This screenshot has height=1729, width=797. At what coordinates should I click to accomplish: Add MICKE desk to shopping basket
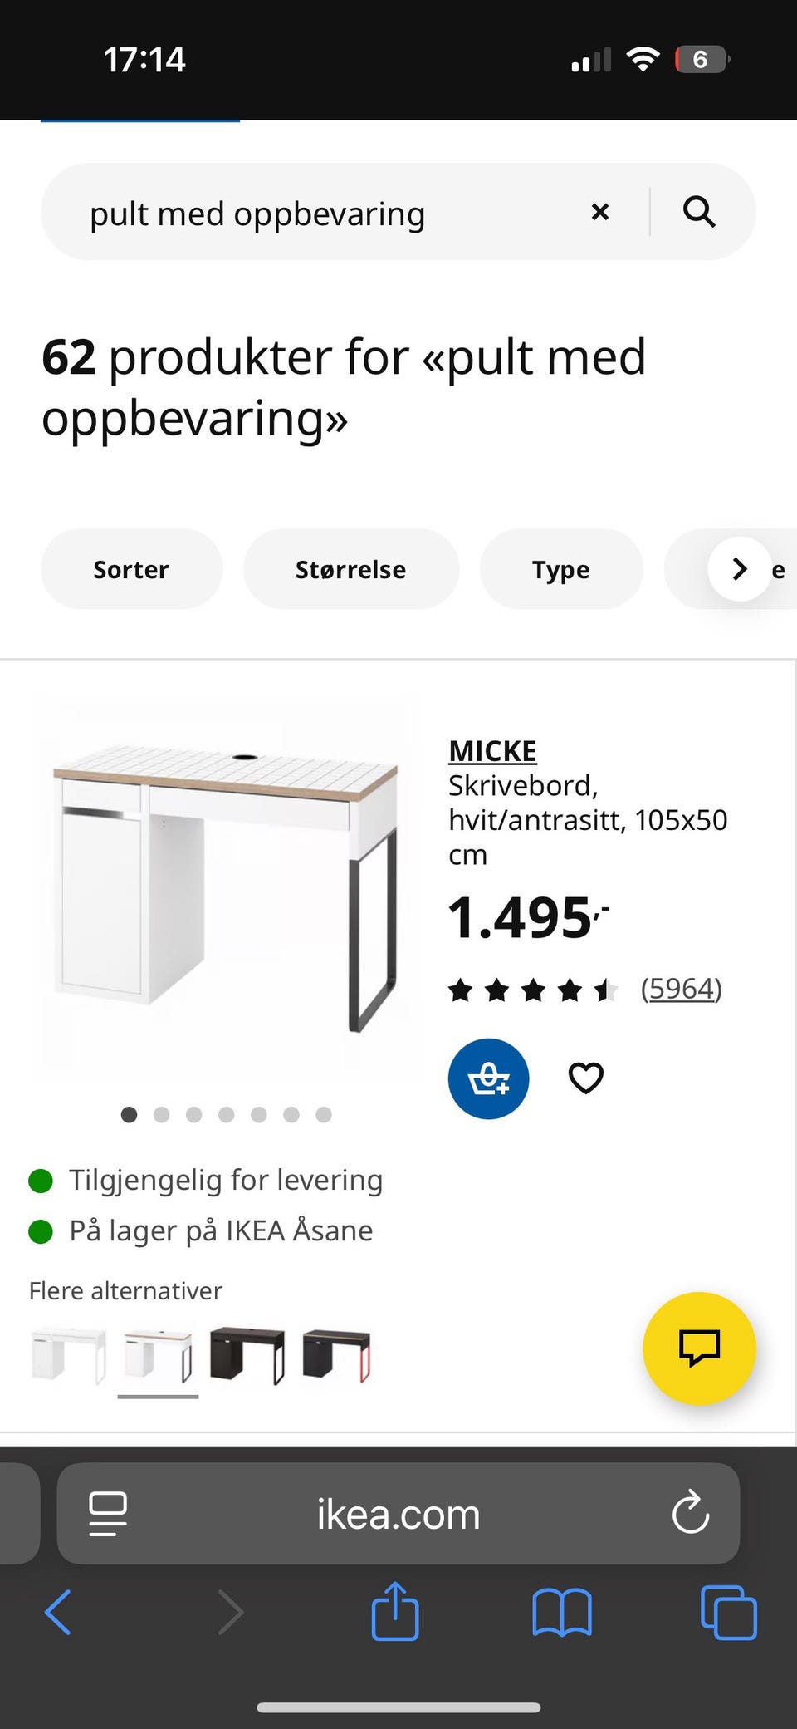[488, 1078]
